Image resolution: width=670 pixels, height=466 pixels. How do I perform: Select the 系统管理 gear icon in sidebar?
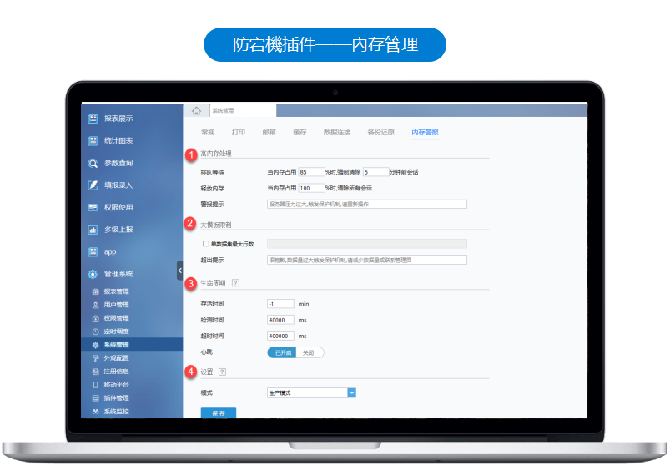pos(96,345)
